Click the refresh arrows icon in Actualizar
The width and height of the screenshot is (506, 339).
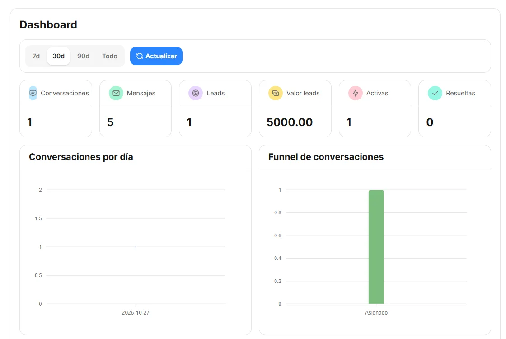[x=140, y=56]
